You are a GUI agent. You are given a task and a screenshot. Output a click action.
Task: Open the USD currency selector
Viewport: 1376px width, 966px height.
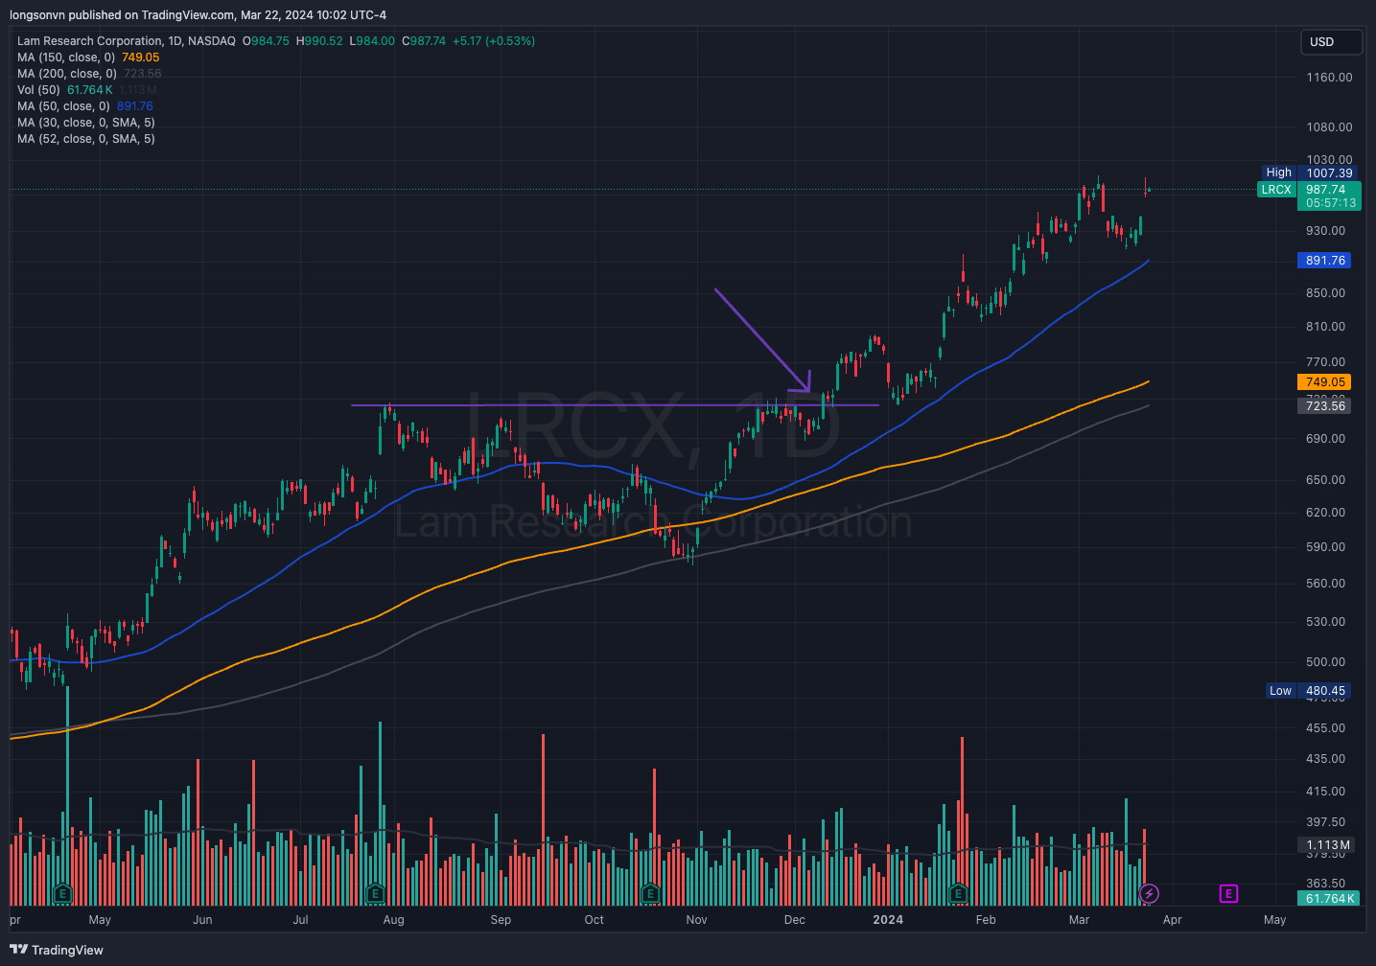1331,42
